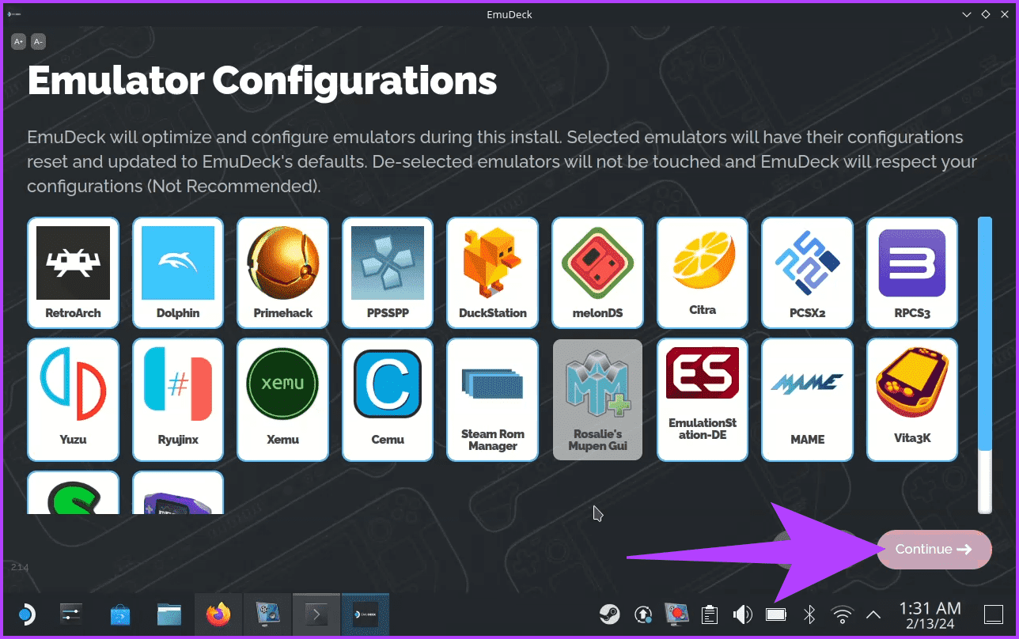
Task: Toggle the RetroArch emulator card
Action: 73,273
